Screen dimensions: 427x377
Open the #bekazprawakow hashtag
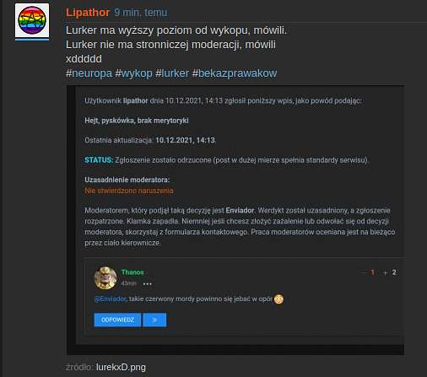pyautogui.click(x=235, y=73)
